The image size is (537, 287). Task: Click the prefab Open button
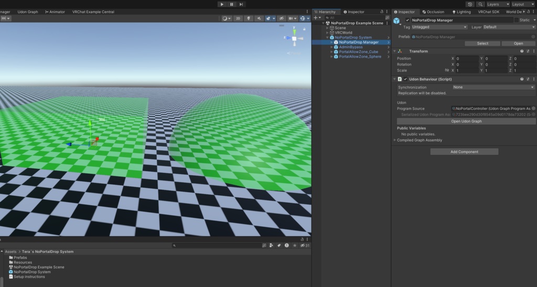[518, 43]
